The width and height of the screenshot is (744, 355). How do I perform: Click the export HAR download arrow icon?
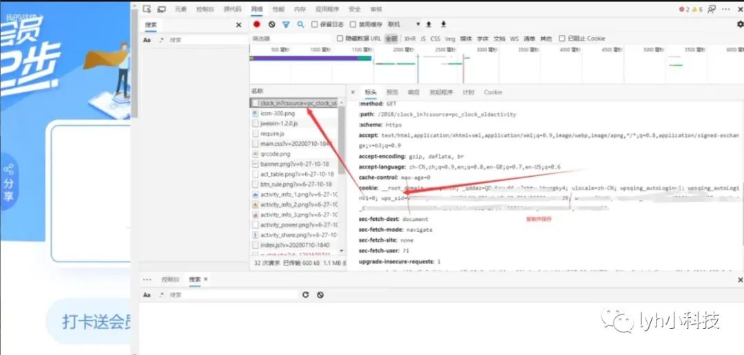pyautogui.click(x=443, y=24)
